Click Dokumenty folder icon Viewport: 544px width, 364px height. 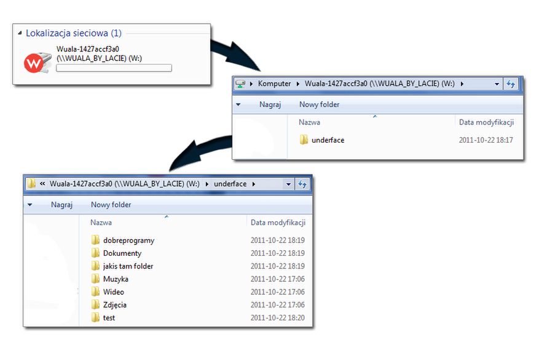coord(95,253)
